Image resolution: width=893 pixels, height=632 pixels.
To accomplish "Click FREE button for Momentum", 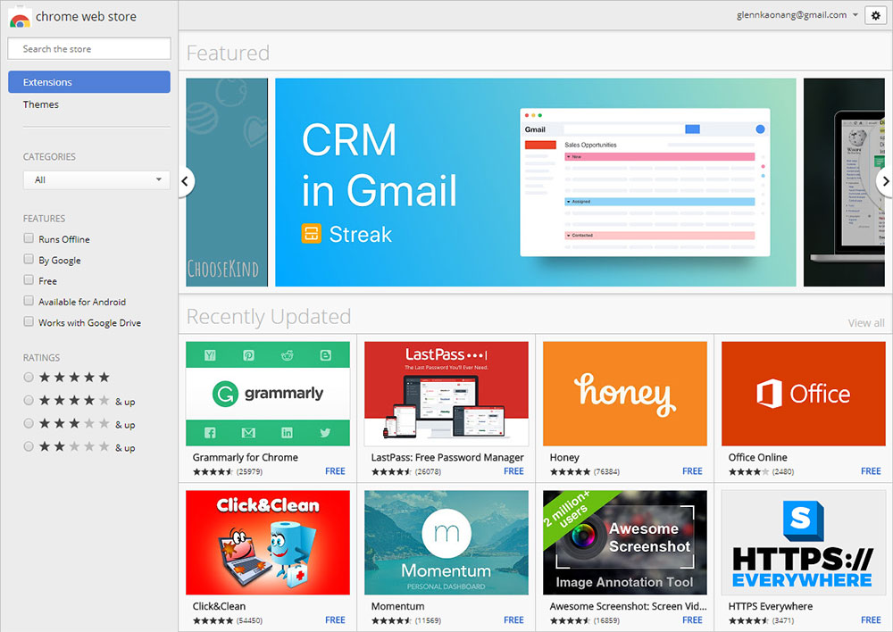I will 513,620.
